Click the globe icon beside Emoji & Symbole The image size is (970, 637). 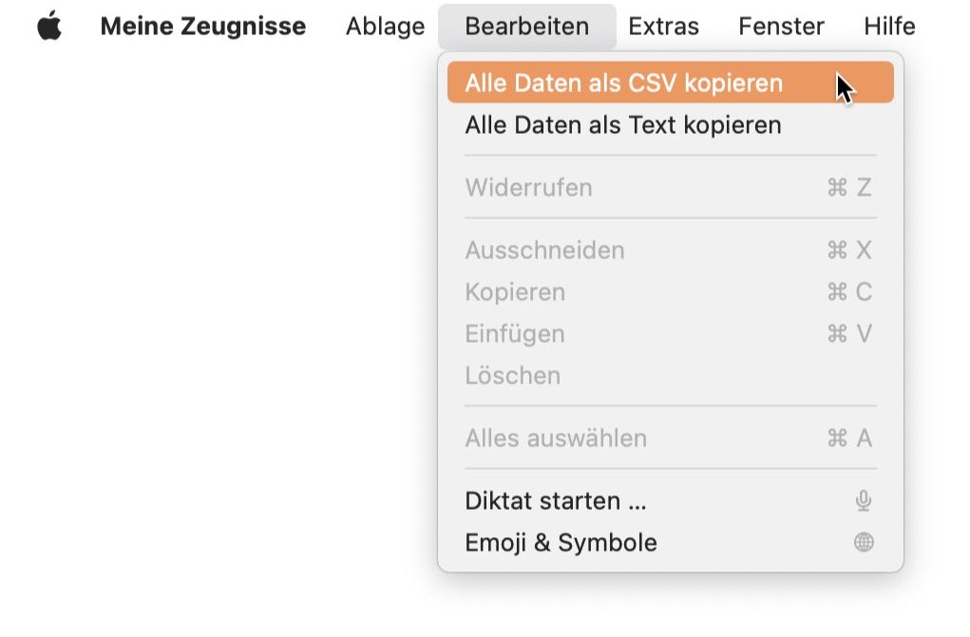pyautogui.click(x=864, y=542)
